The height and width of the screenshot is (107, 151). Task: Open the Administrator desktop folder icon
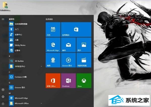pos(5,6)
